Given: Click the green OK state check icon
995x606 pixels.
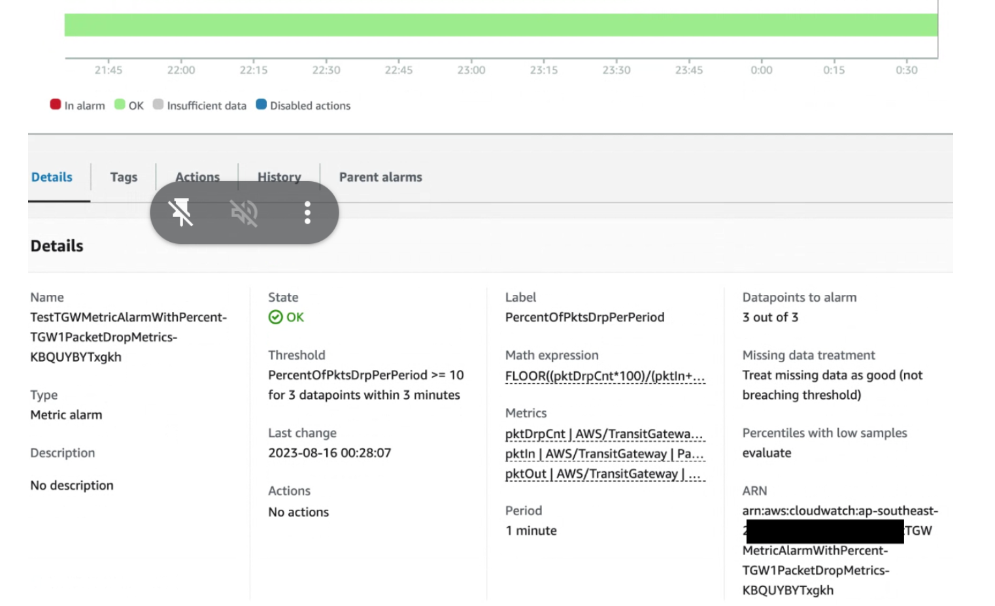Looking at the screenshot, I should [x=275, y=317].
